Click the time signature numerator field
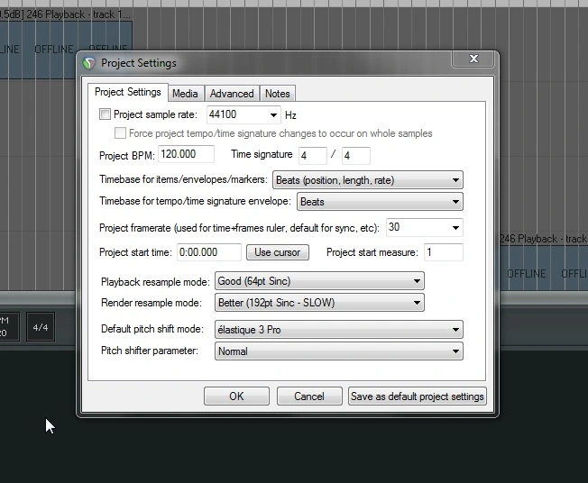This screenshot has height=483, width=588. coord(313,156)
